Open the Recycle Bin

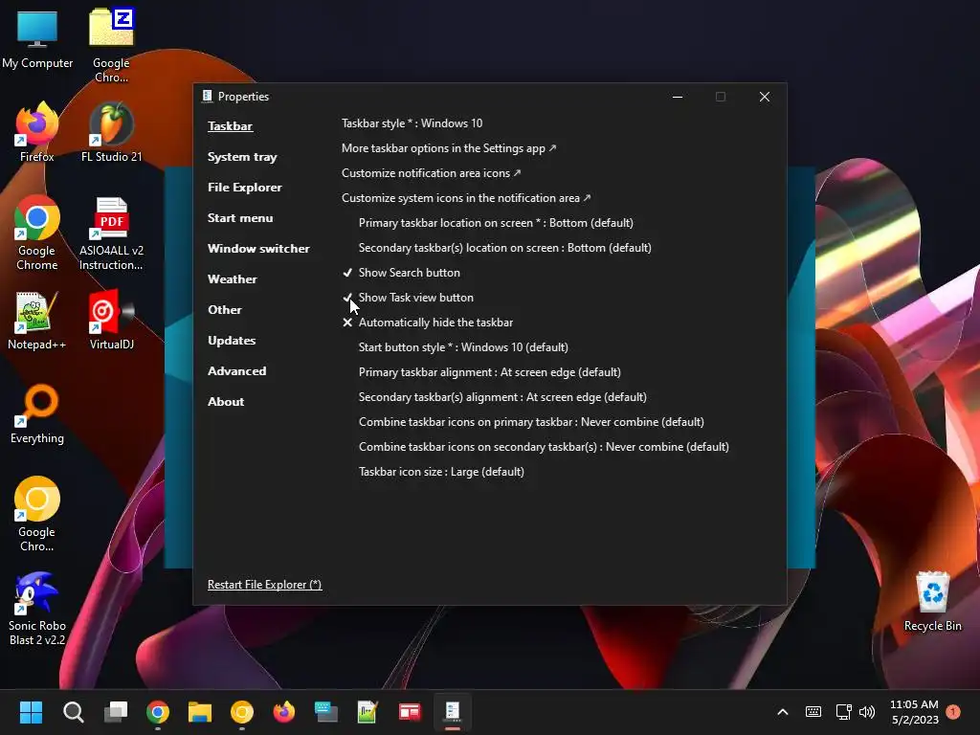[x=932, y=602]
